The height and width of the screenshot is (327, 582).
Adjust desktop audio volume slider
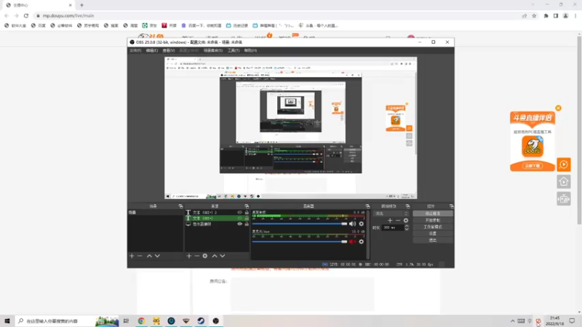[x=300, y=224]
